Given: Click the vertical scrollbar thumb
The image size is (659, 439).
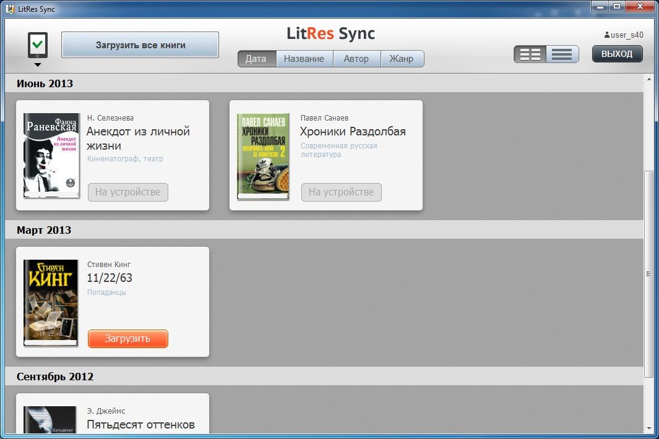Looking at the screenshot, I should click(x=649, y=274).
